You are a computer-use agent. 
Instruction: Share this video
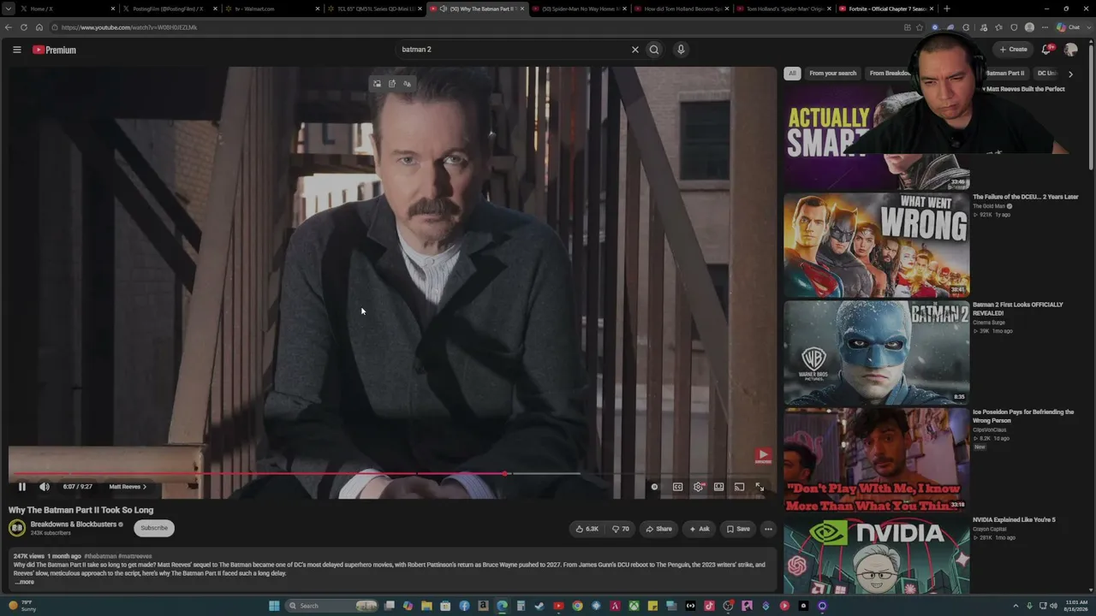coord(658,529)
